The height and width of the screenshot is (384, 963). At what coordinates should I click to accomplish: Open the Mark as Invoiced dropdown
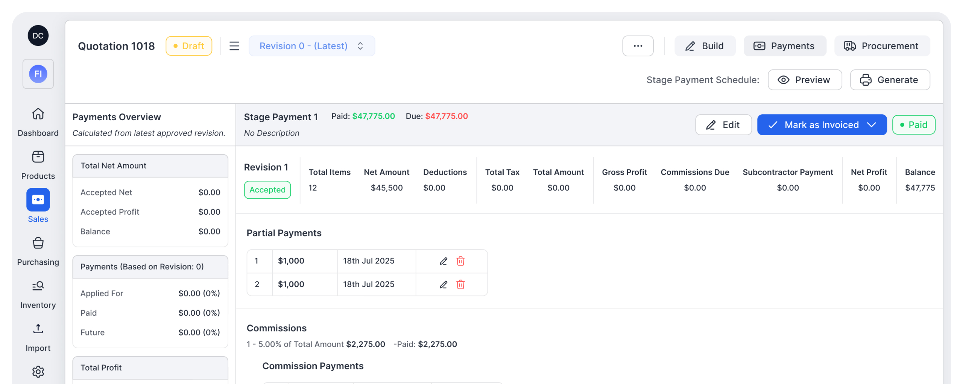coord(872,125)
